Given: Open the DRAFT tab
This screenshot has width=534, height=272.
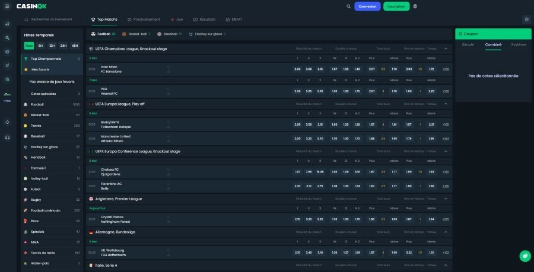Looking at the screenshot, I should click(234, 20).
